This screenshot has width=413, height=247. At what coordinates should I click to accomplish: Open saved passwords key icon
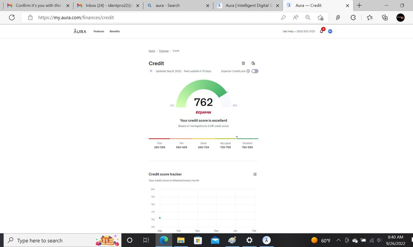coord(284,18)
